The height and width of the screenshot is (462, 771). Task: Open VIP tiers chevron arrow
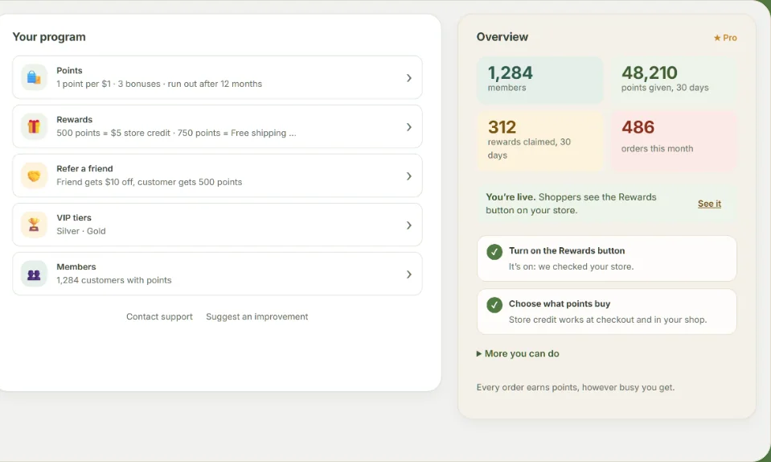(x=408, y=225)
